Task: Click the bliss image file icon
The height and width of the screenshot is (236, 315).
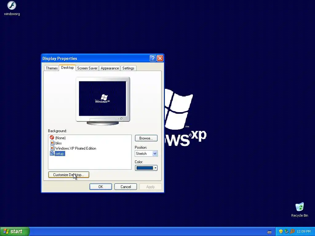Action: coord(52,143)
